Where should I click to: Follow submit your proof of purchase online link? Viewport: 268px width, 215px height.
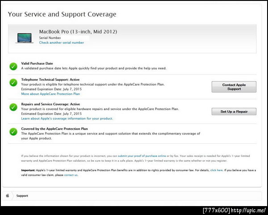pyautogui.click(x=142, y=156)
